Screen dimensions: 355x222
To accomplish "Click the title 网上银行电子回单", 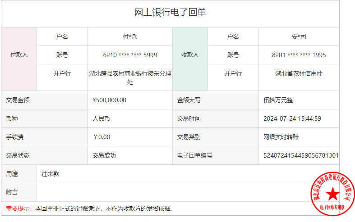I will (x=170, y=13).
